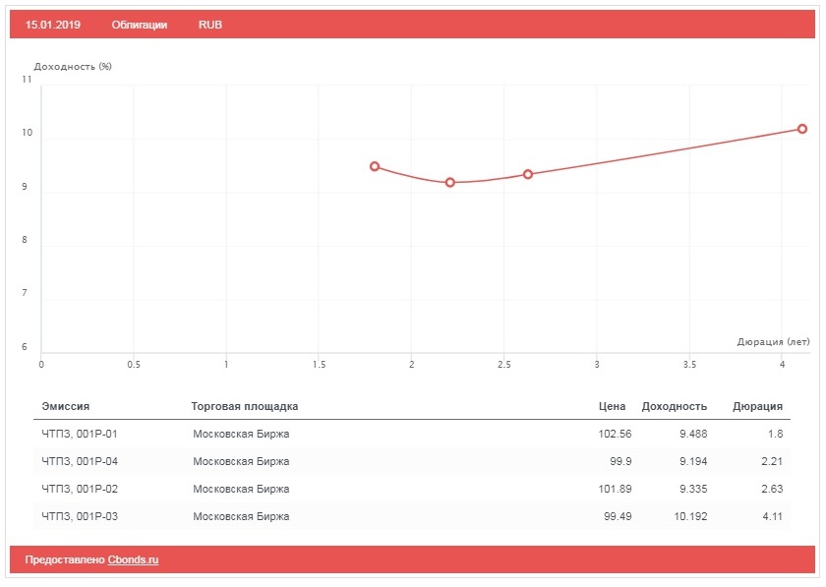The height and width of the screenshot is (587, 826).
Task: Select the ЧТПЗ, 001P-04 bond row
Action: pos(80,461)
